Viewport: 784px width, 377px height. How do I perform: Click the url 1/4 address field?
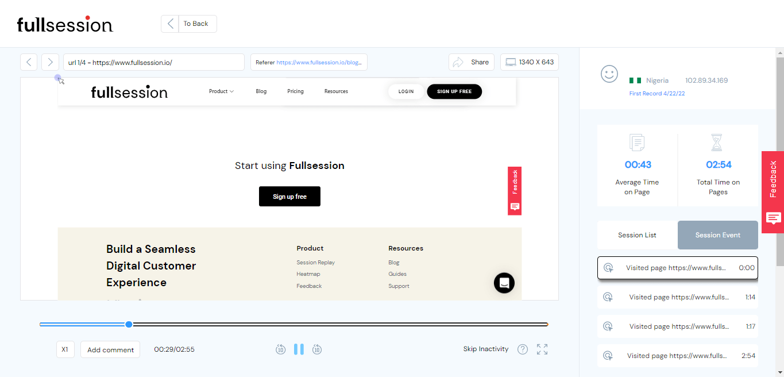[x=154, y=62]
